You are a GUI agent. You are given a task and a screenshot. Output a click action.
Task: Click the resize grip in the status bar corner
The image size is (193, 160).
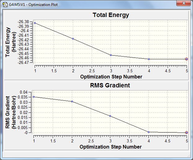coord(189,156)
